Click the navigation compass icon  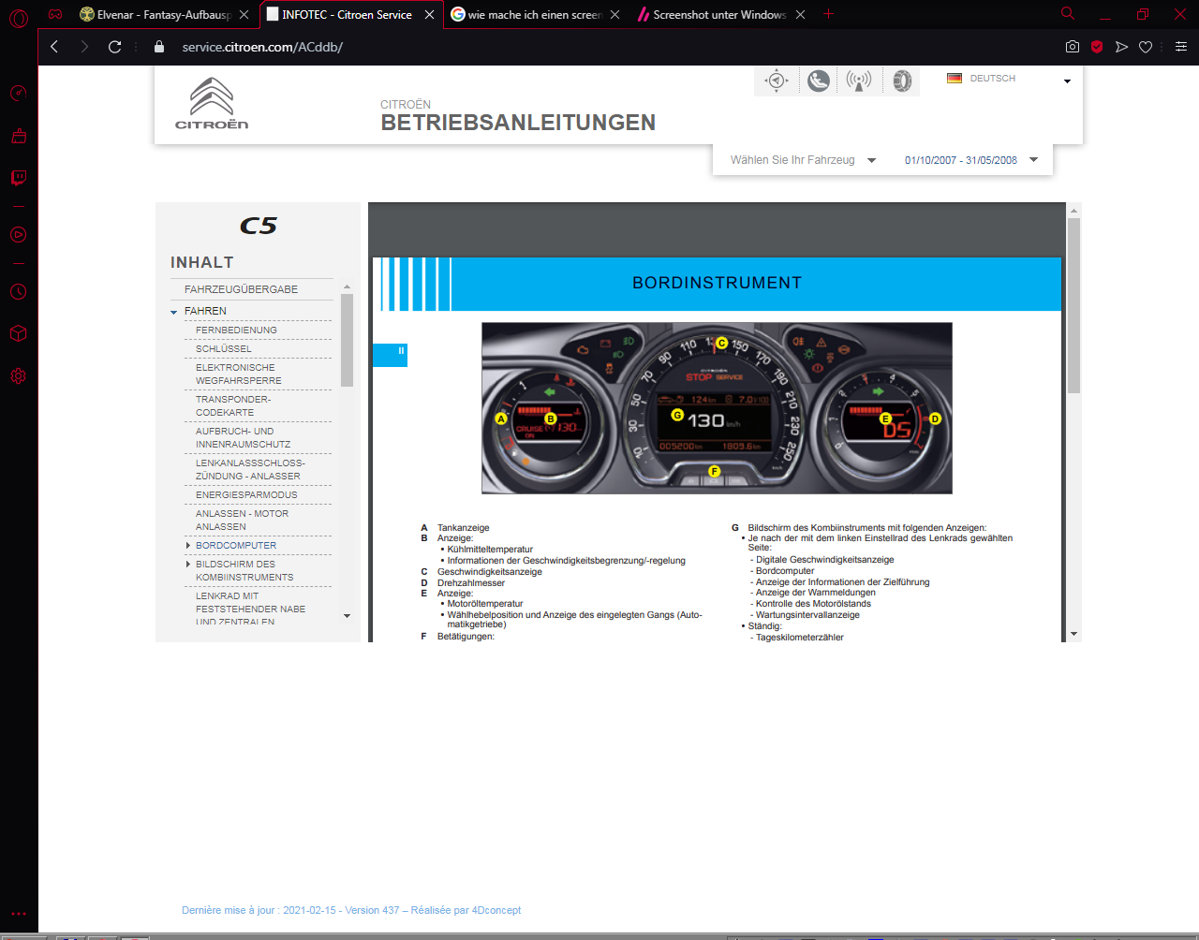[x=777, y=81]
